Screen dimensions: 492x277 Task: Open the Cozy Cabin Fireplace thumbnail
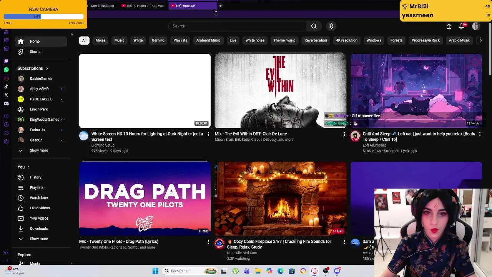click(x=281, y=199)
